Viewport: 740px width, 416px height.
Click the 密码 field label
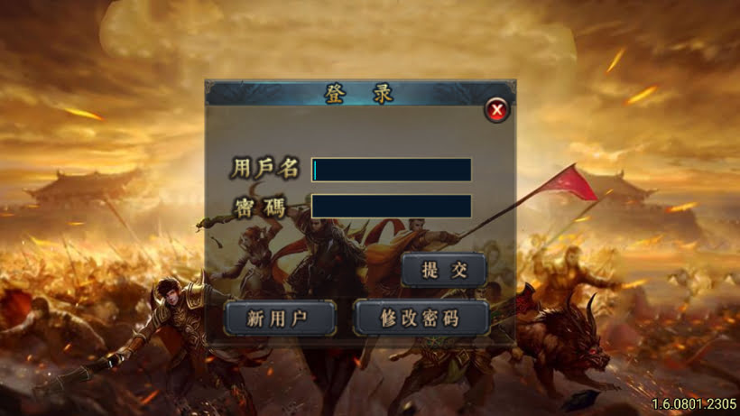pyautogui.click(x=260, y=207)
